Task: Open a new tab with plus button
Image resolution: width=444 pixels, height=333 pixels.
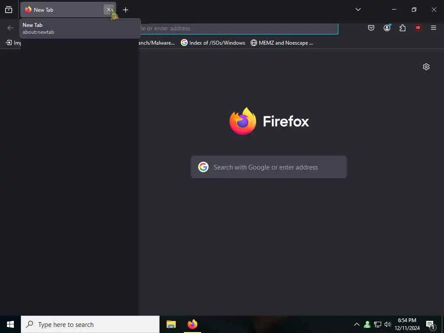Action: click(x=125, y=10)
